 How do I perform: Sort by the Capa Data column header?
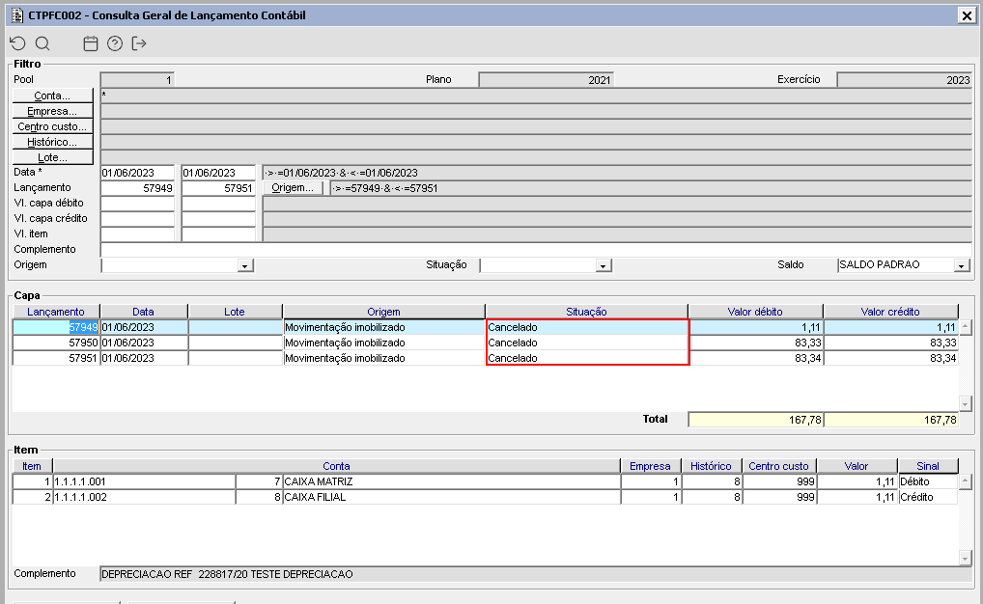pos(144,312)
